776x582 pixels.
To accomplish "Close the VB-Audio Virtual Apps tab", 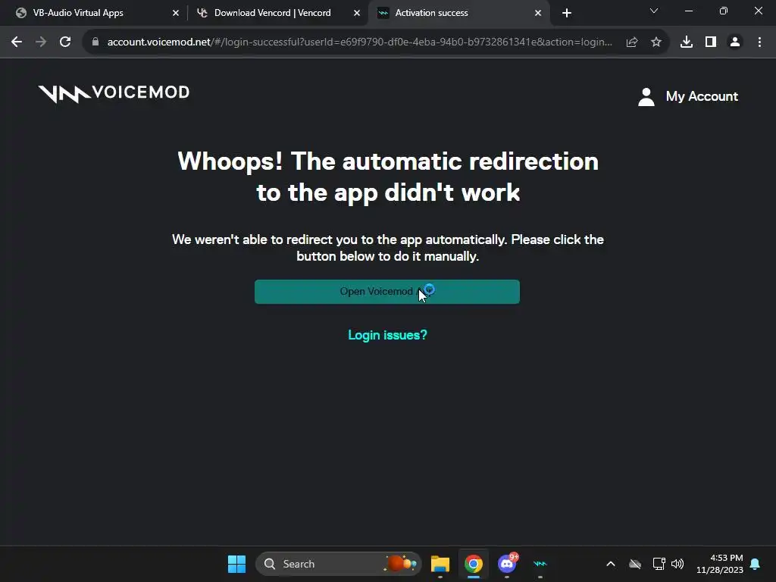I will [176, 13].
